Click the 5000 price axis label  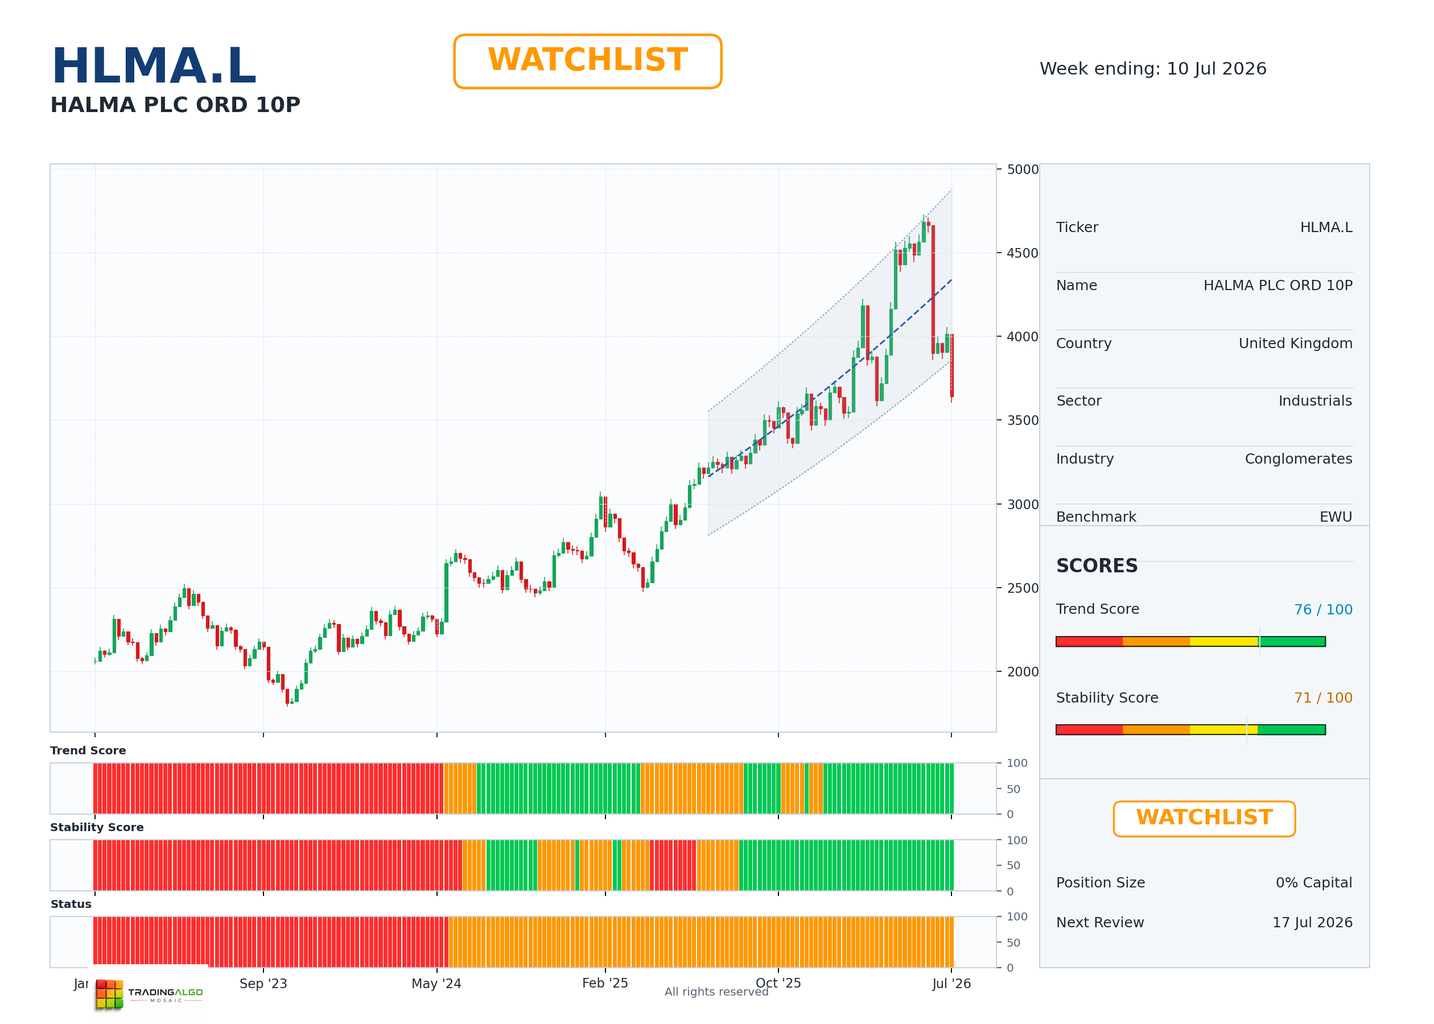pos(1022,169)
